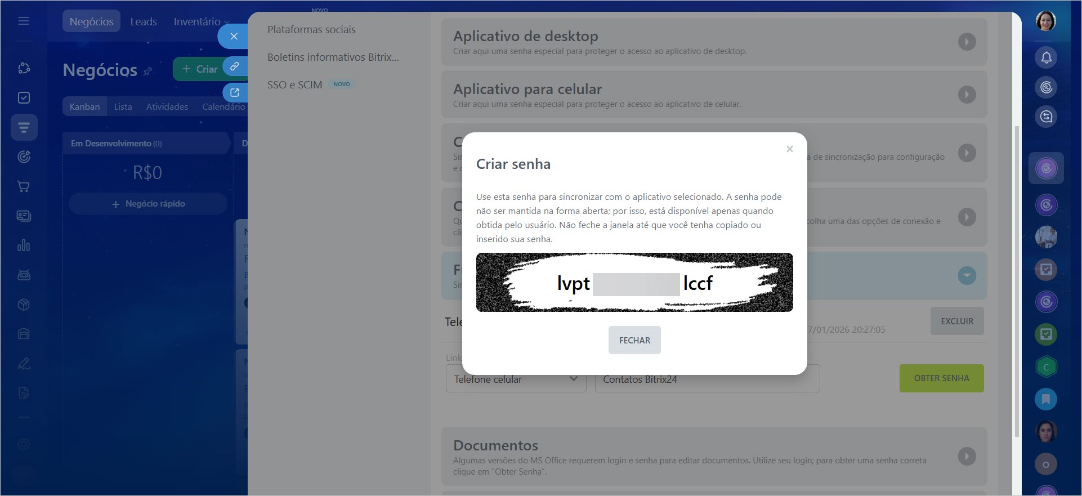Select SSO e SCIM menu item
1082x496 pixels.
tap(294, 84)
